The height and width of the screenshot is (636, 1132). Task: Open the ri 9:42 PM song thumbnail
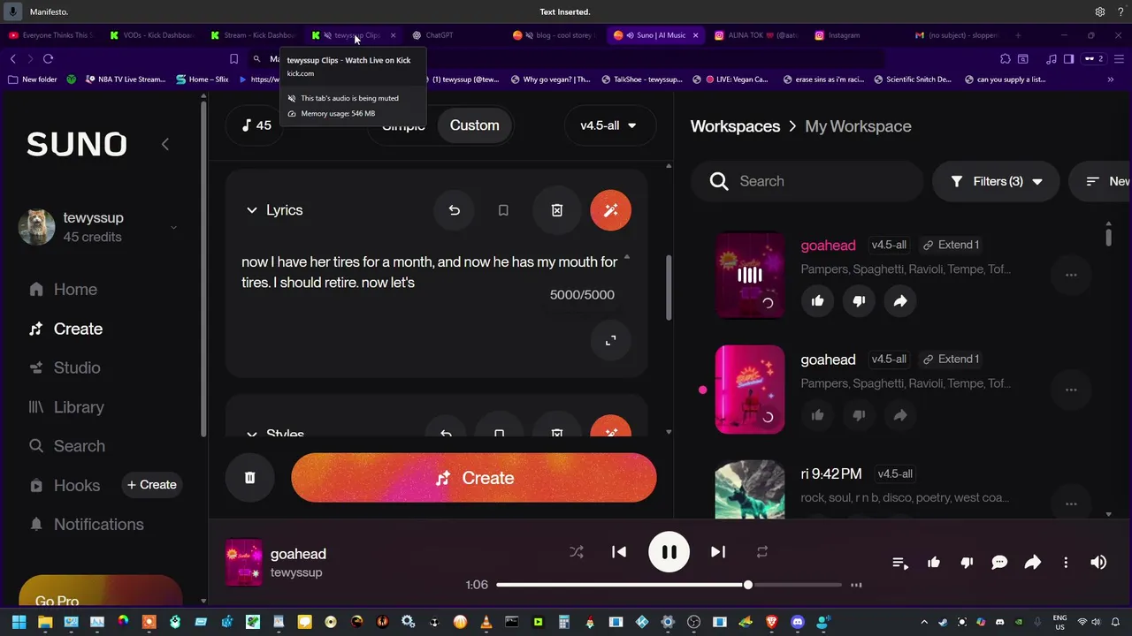[x=750, y=488]
